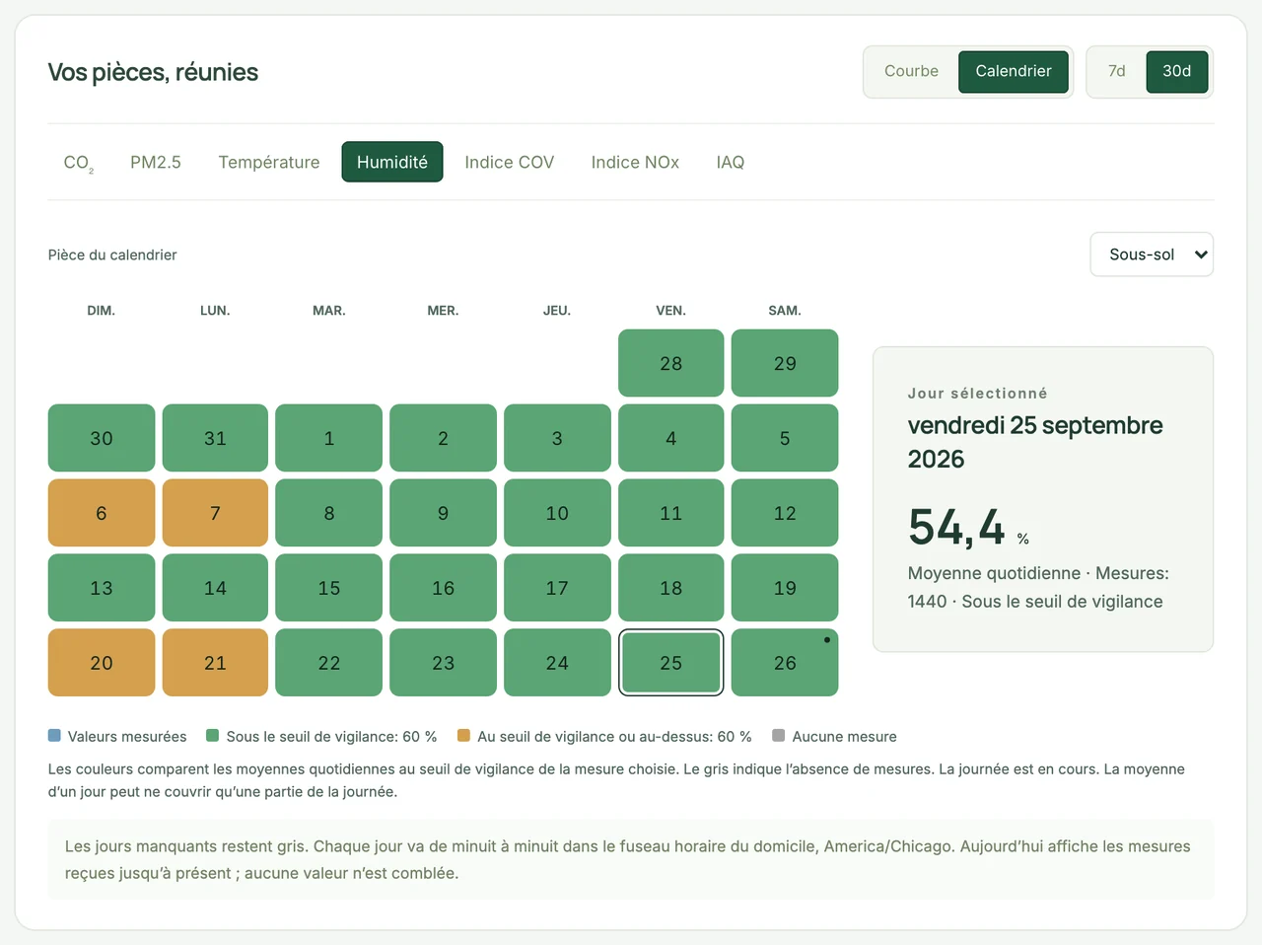Click the blue Valeurs mesurées legend swatch
1262x945 pixels.
click(54, 736)
